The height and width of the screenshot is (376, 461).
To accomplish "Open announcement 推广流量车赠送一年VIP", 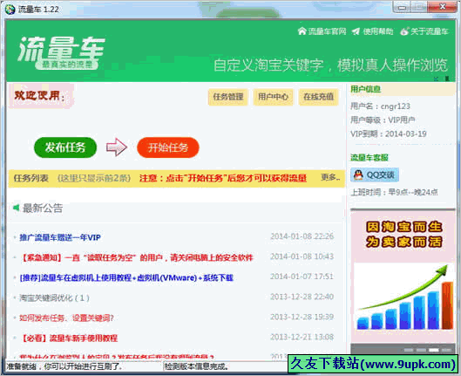I will click(60, 237).
